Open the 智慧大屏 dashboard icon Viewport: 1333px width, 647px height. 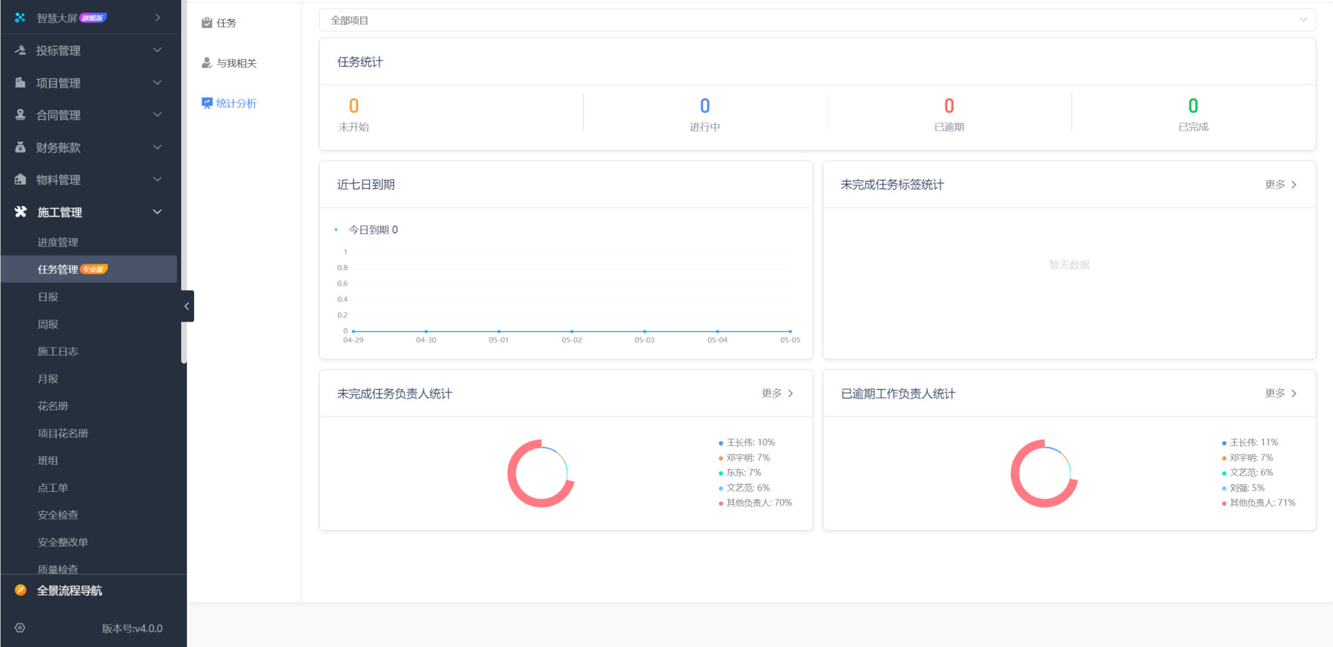point(19,17)
